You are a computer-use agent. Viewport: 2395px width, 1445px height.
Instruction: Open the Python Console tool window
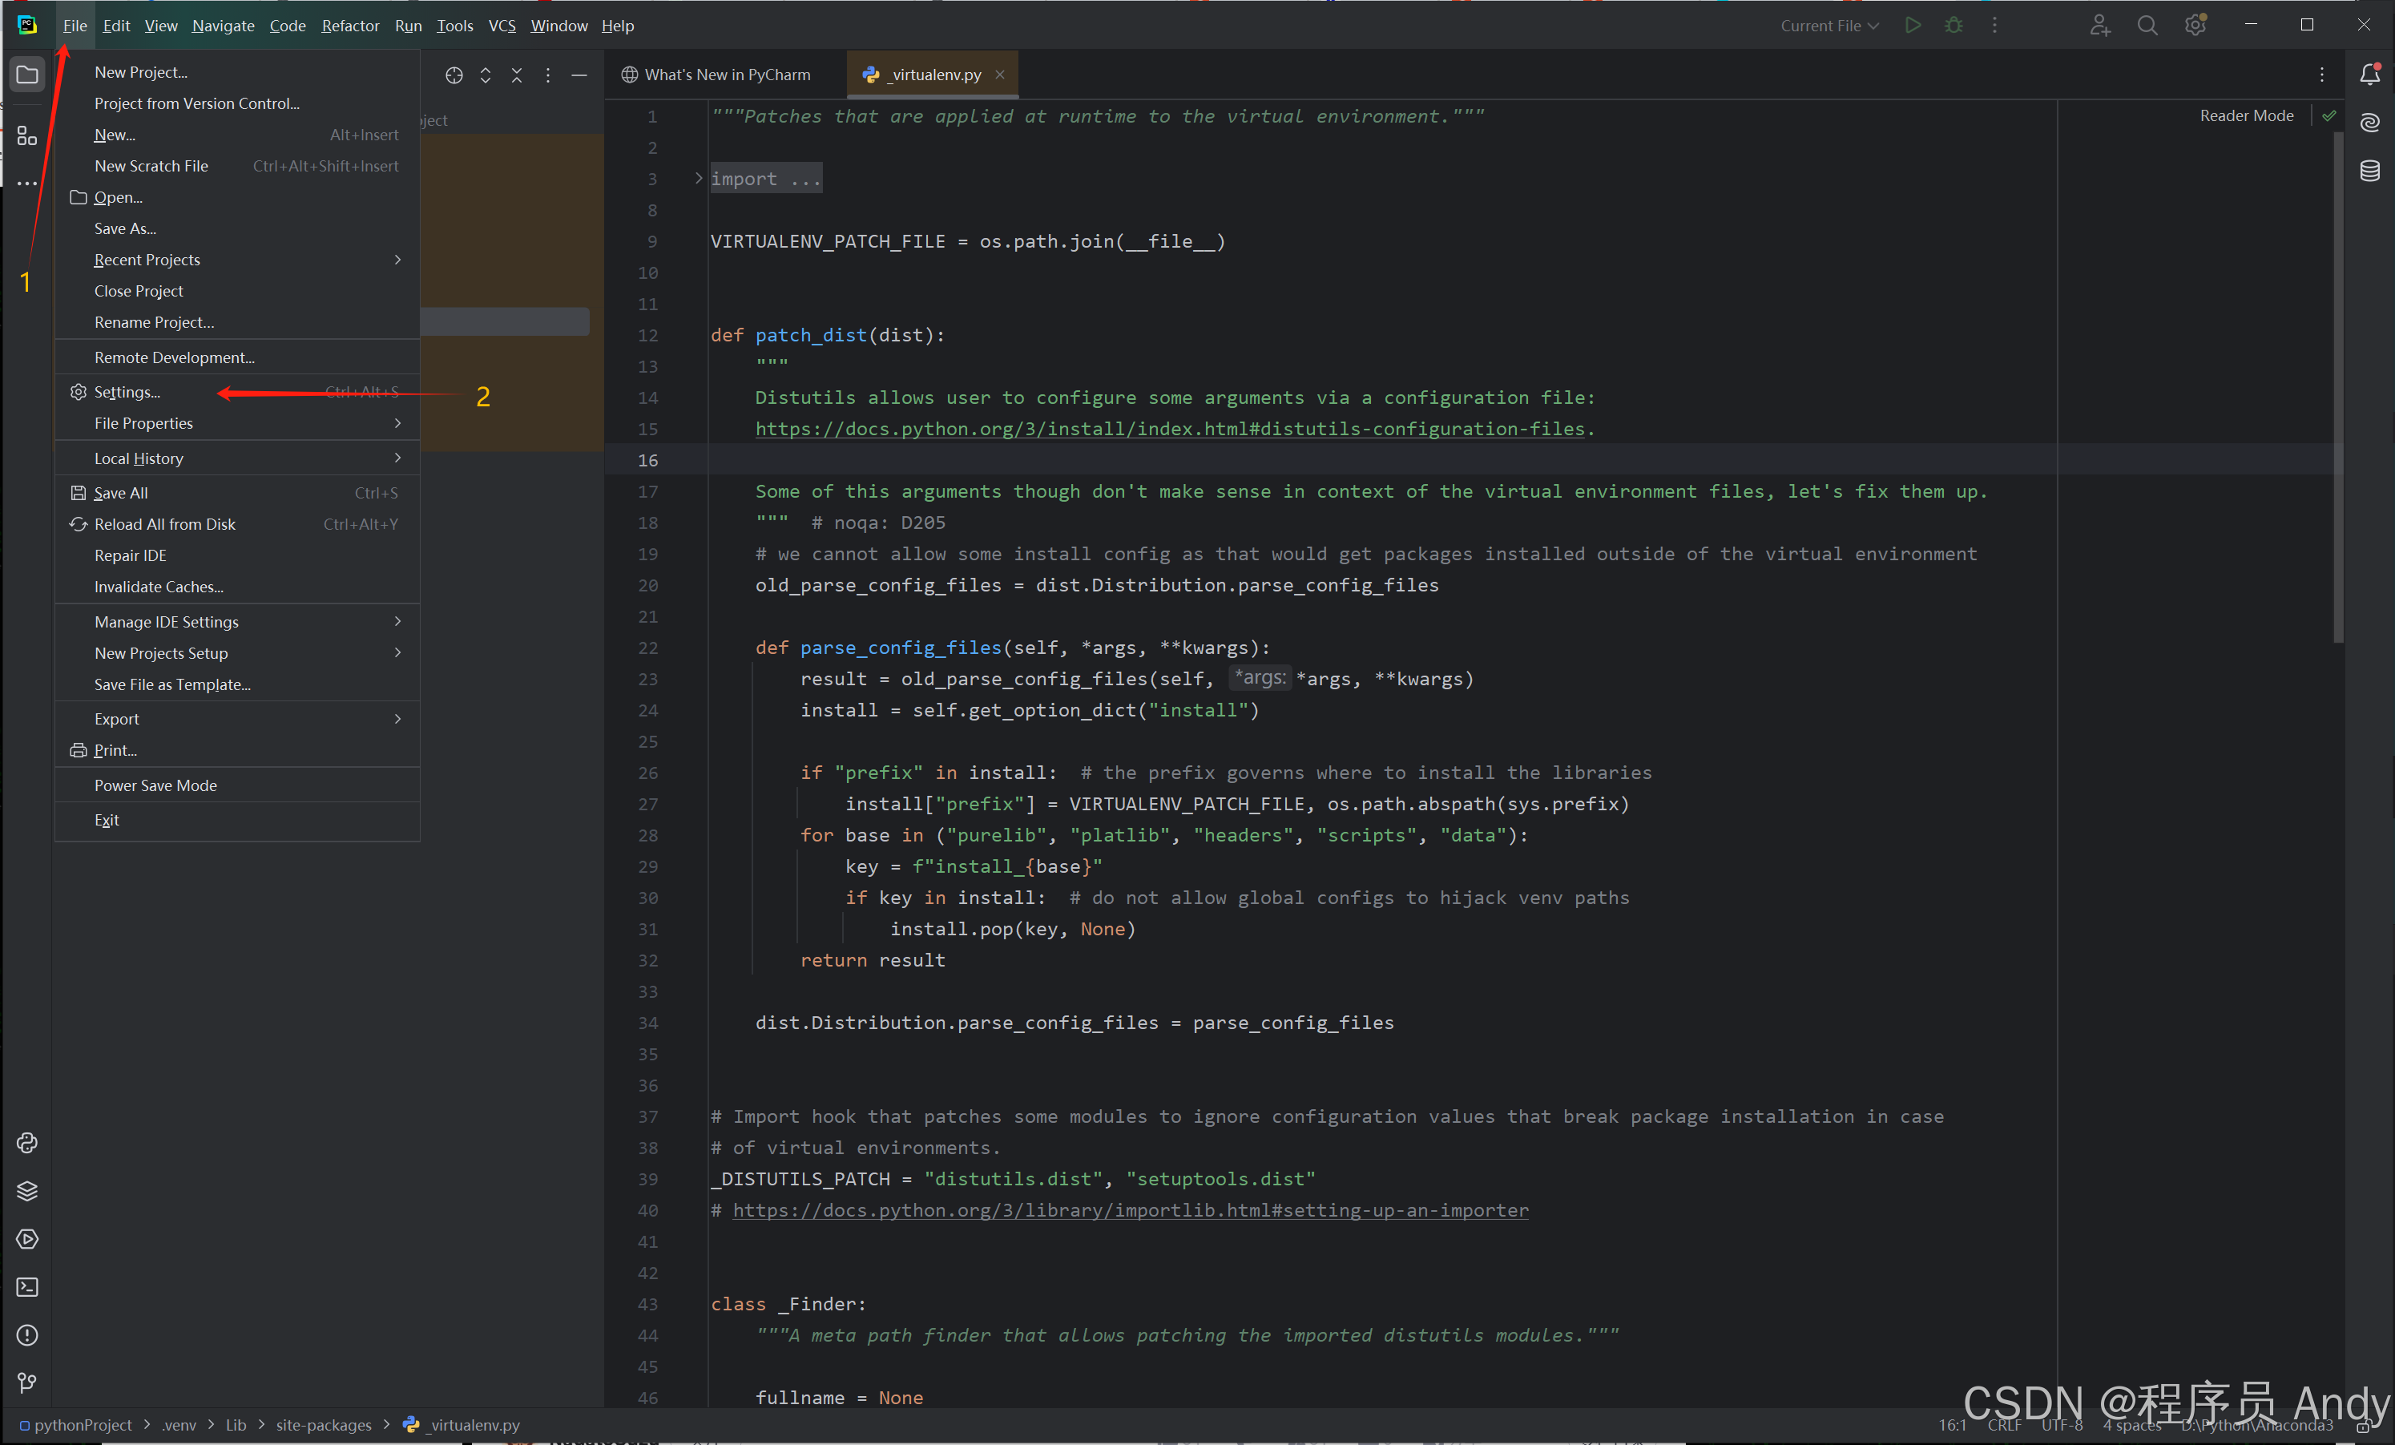27,1143
